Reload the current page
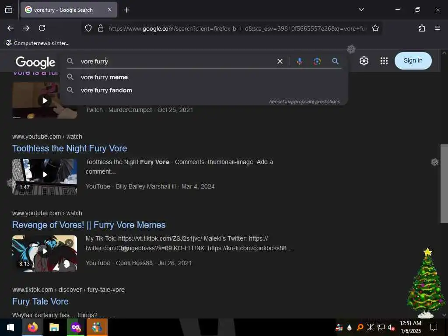This screenshot has width=448, height=336. (x=42, y=28)
